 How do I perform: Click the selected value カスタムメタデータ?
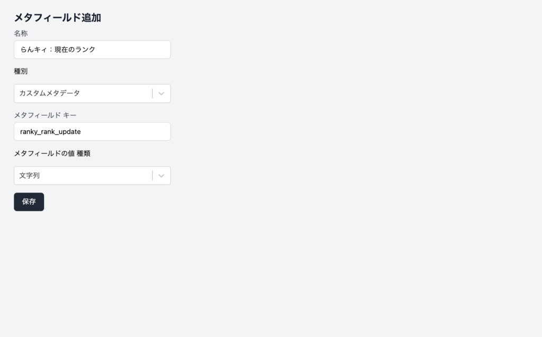(50, 93)
